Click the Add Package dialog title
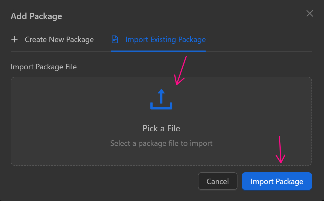This screenshot has height=201, width=324. pos(36,16)
